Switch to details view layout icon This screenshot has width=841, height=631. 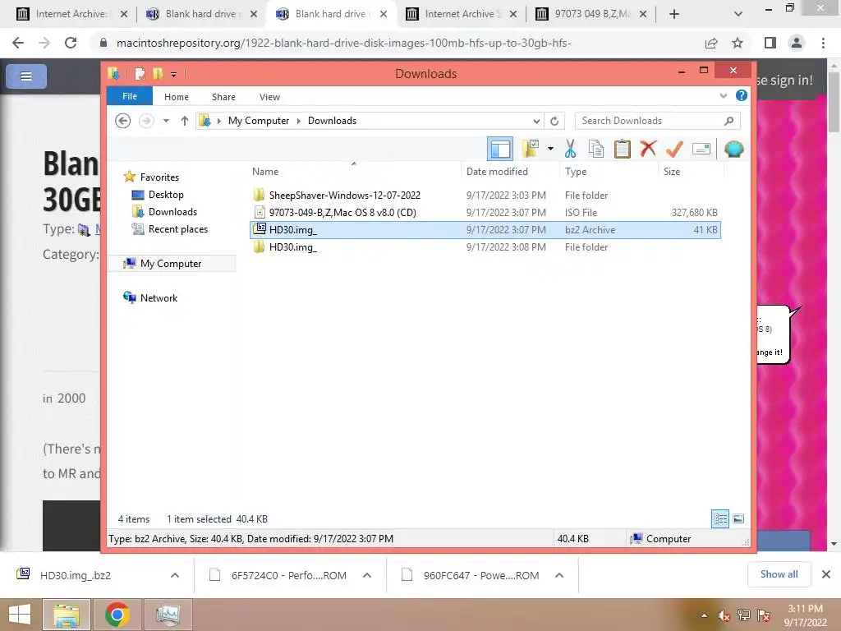pos(719,518)
